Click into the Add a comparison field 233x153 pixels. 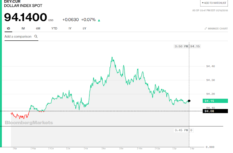[18, 37]
